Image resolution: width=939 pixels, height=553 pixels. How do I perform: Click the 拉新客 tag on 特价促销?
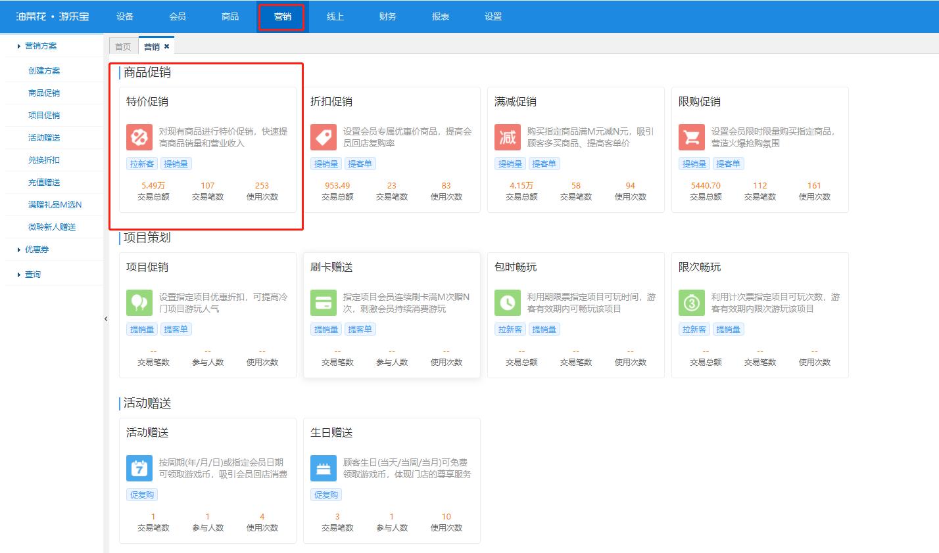142,164
